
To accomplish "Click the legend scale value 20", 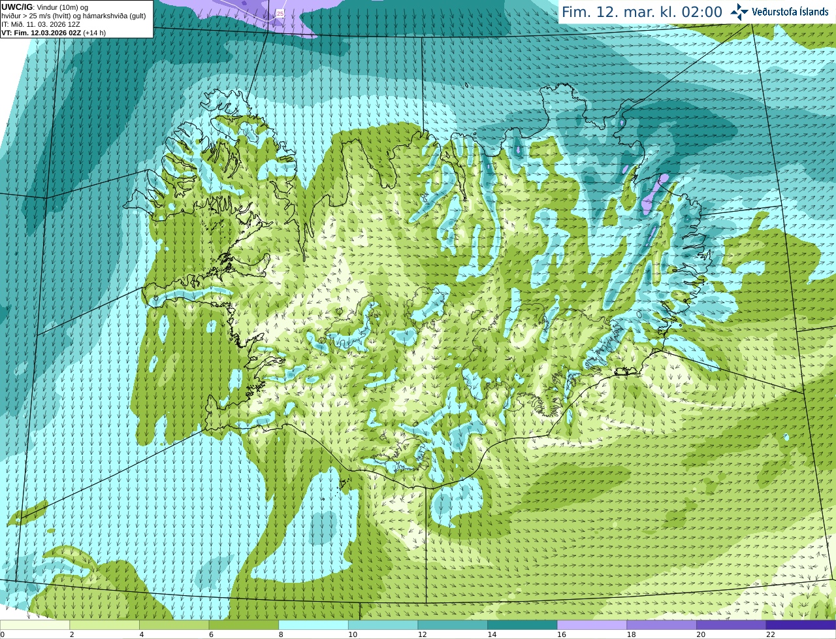I will [701, 634].
